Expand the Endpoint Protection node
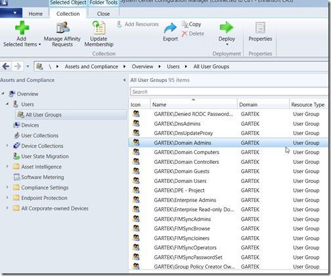Viewport: 331px width, 276px height. click(x=7, y=197)
